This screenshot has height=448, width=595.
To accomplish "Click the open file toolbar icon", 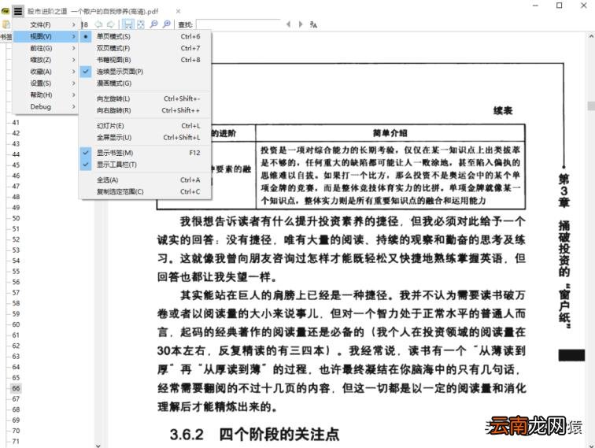I will point(6,24).
